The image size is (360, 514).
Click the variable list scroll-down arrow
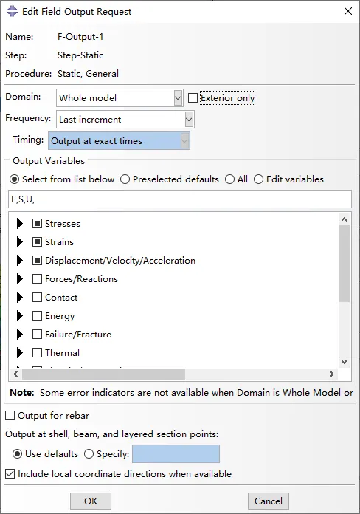(x=344, y=362)
